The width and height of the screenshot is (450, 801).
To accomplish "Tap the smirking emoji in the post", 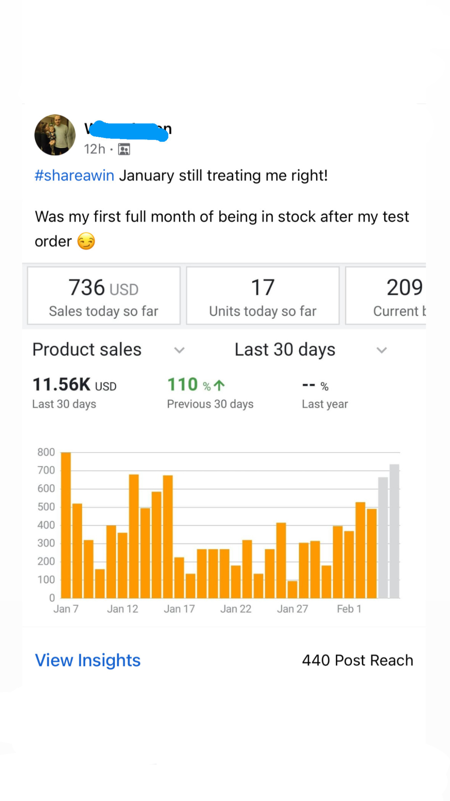I will (x=86, y=241).
